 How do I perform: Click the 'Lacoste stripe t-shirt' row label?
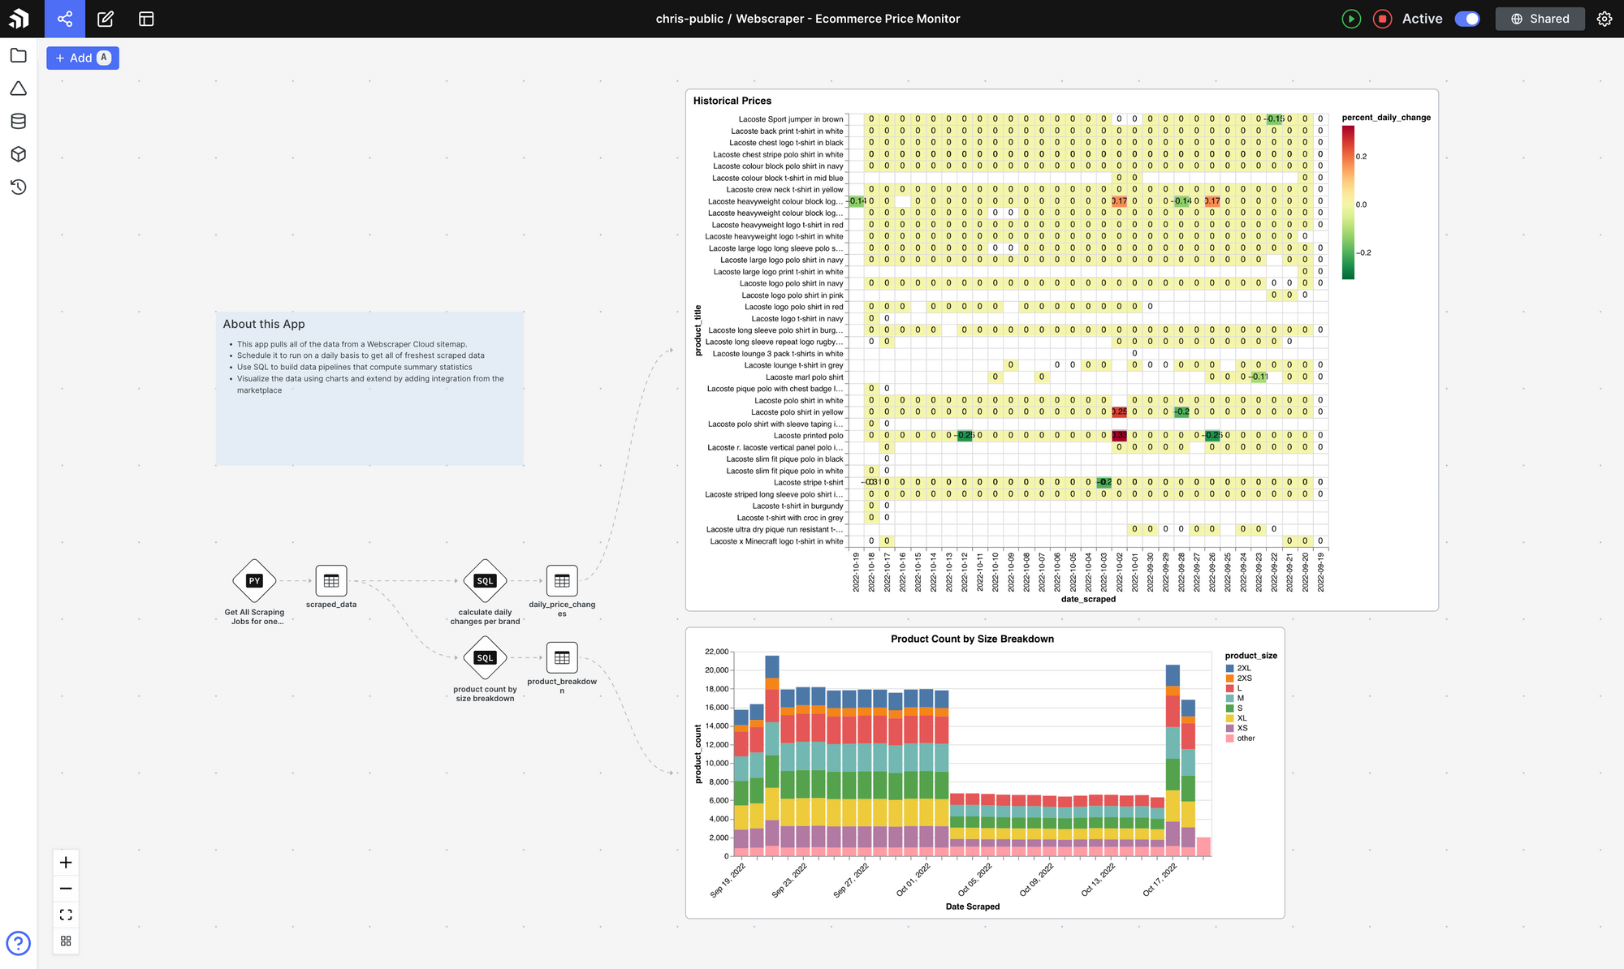808,483
